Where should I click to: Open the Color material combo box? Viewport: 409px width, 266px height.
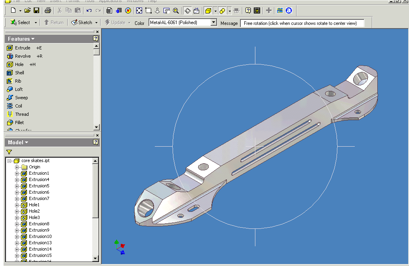point(183,23)
